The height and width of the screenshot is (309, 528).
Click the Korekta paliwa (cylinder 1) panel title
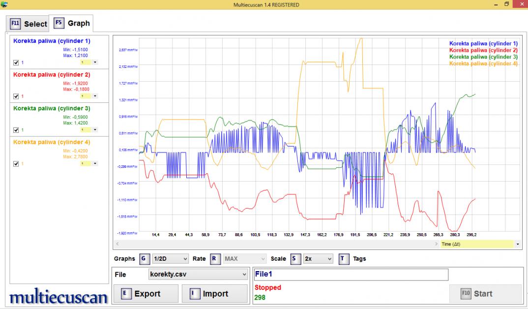click(52, 41)
